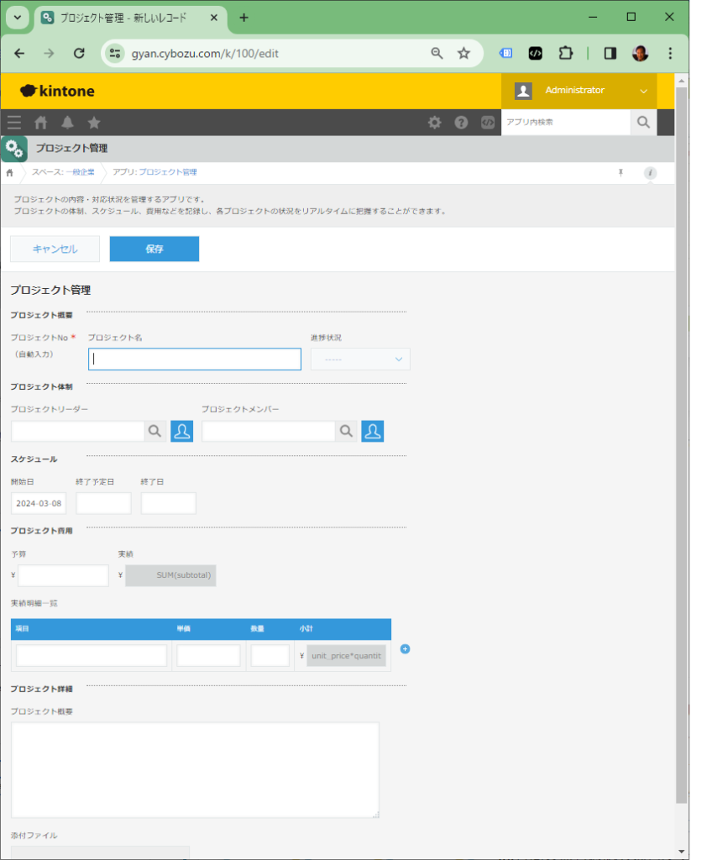This screenshot has width=707, height=860.
Task: Open the user picker for project members
Action: (373, 431)
